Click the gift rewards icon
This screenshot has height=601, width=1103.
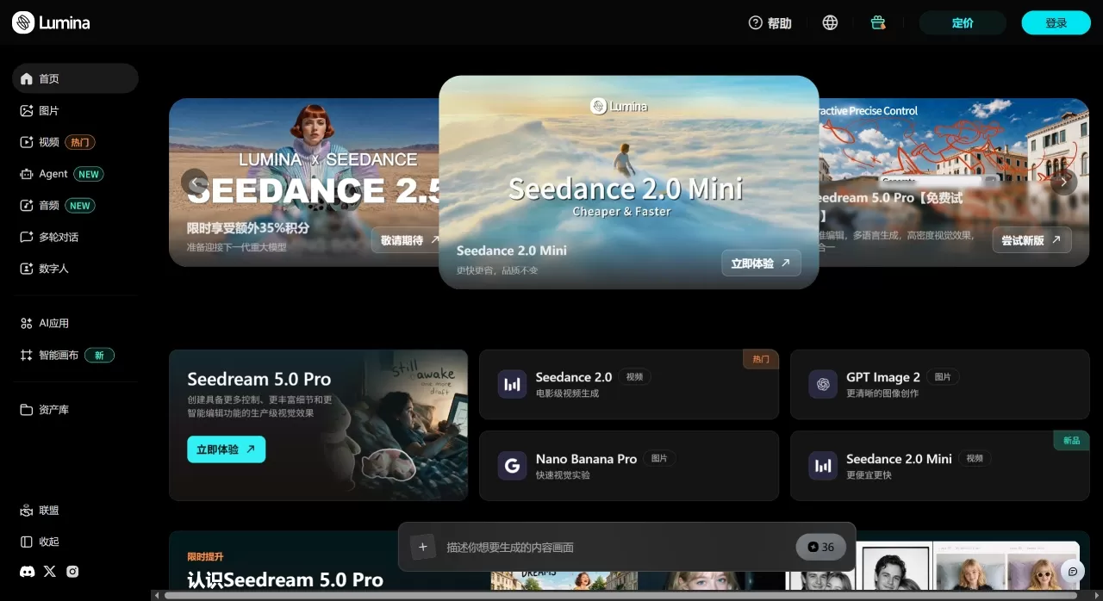point(878,23)
